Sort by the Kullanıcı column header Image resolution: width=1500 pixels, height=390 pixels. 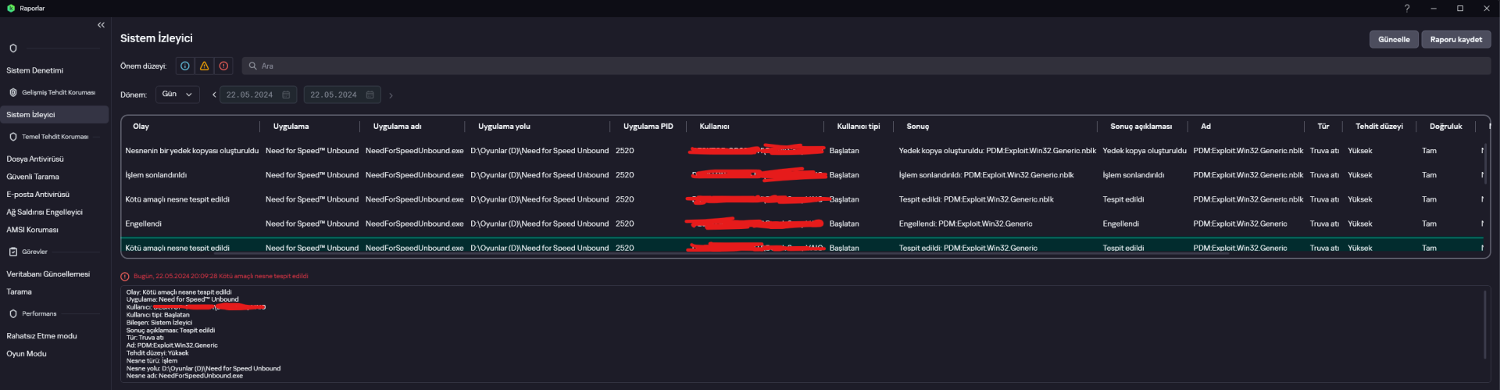point(714,126)
